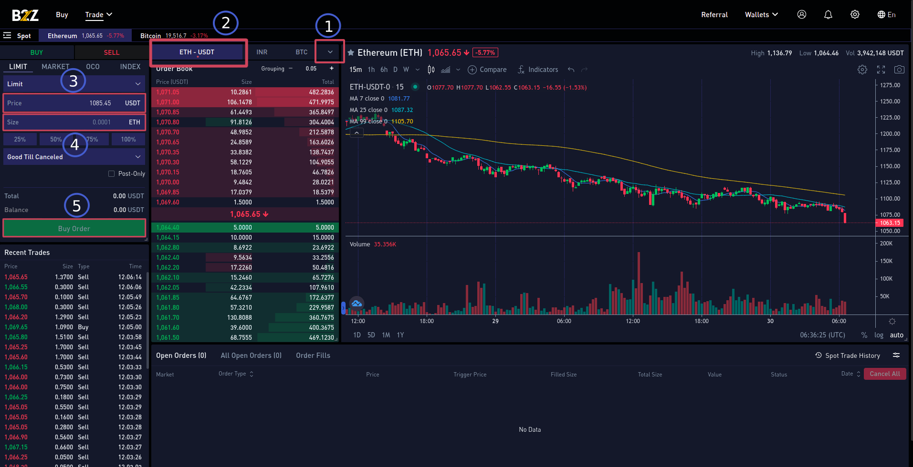Toggle log scale on chart
Screen dimensions: 913x467
[879, 335]
